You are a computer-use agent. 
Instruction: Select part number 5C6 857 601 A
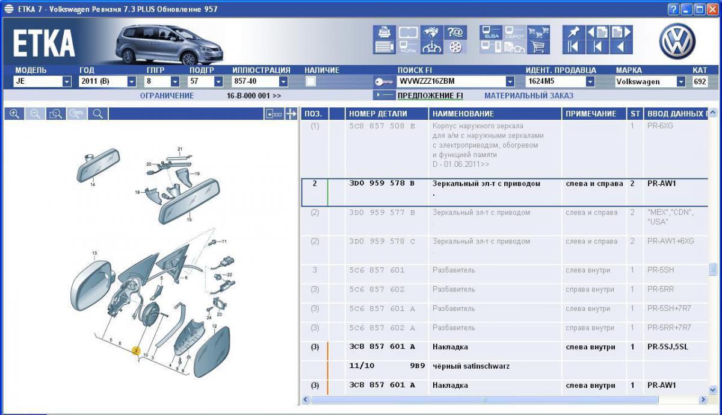click(382, 309)
